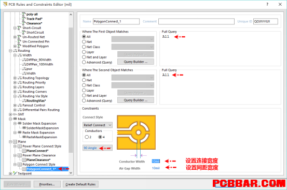The image size is (287, 190).
Task: Click the Mask category icon
Action: (x=15, y=119)
